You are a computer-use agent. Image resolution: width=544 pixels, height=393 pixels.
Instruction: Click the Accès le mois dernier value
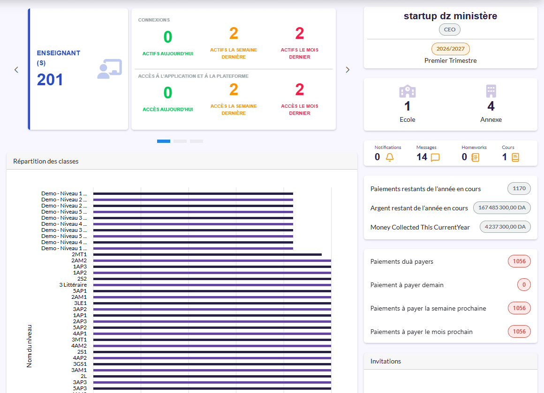click(x=300, y=89)
